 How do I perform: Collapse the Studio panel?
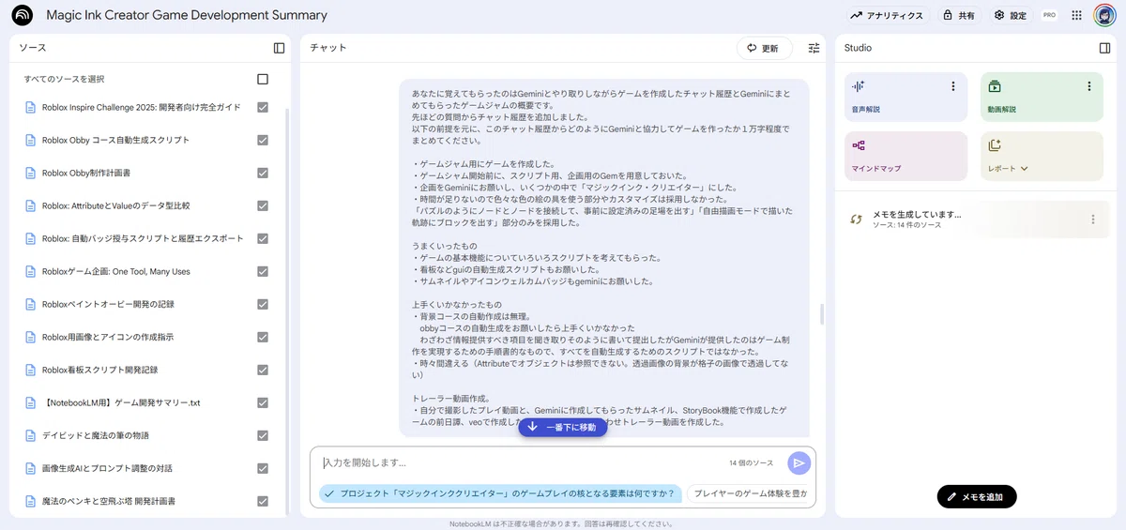[1104, 48]
